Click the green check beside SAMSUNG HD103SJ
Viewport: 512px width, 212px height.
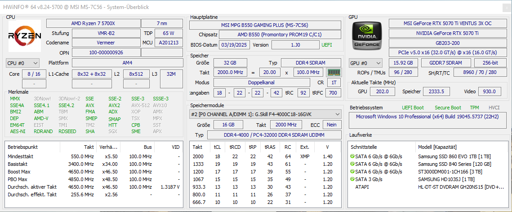[x=352, y=179]
